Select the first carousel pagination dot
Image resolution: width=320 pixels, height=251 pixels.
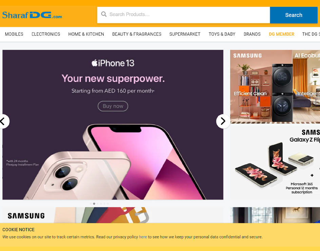(91, 204)
